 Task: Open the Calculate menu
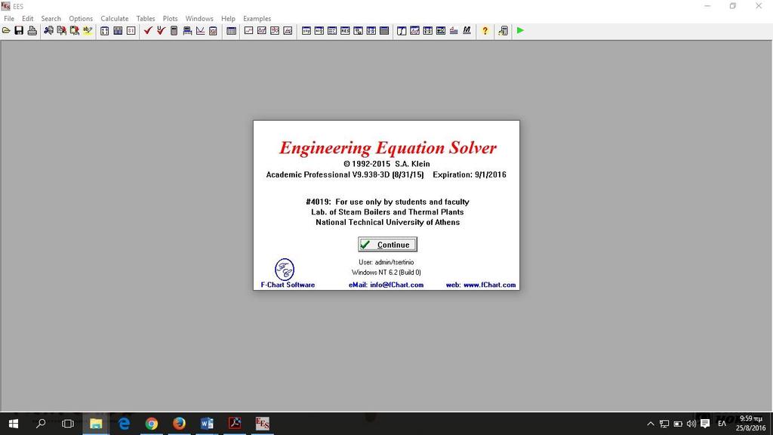(x=115, y=18)
